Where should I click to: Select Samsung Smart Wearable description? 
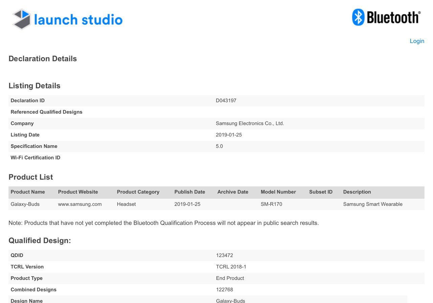(x=373, y=204)
